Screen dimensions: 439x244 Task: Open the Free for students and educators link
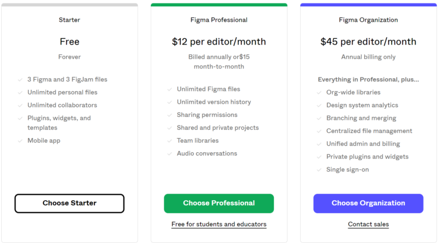(219, 225)
